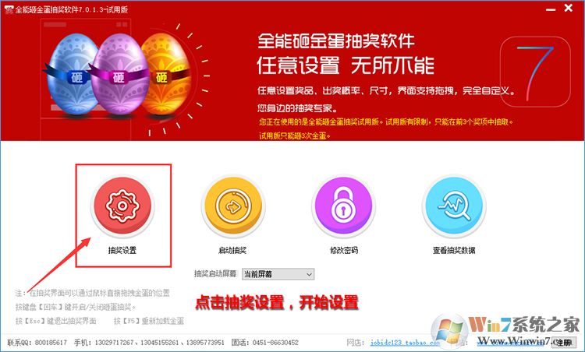Screen dimensions: 585x352
Task: Minimize the lottery software window
Action: tap(551, 9)
